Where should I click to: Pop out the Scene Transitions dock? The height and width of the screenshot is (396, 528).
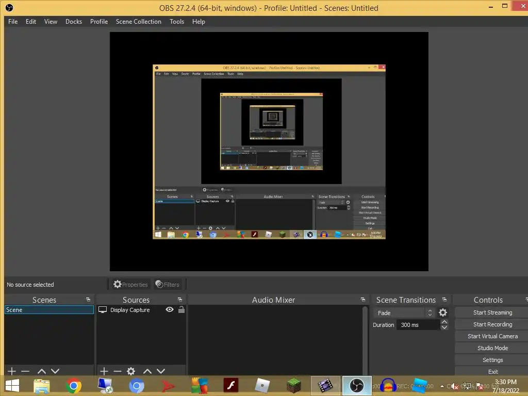click(x=444, y=300)
